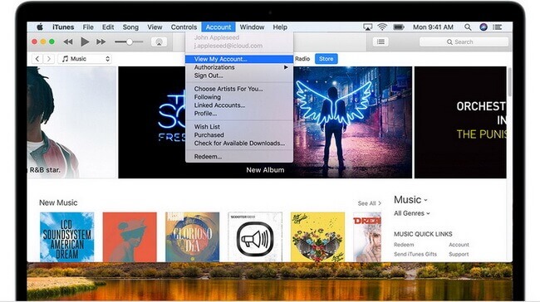540x302 pixels.
Task: Open the View menu
Action: [x=155, y=27]
